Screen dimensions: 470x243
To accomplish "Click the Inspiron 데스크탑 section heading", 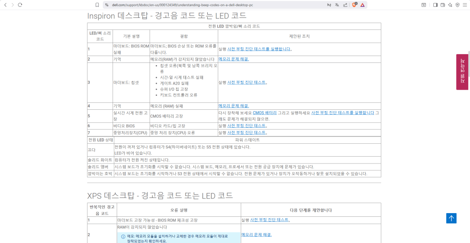I will 167,16.
